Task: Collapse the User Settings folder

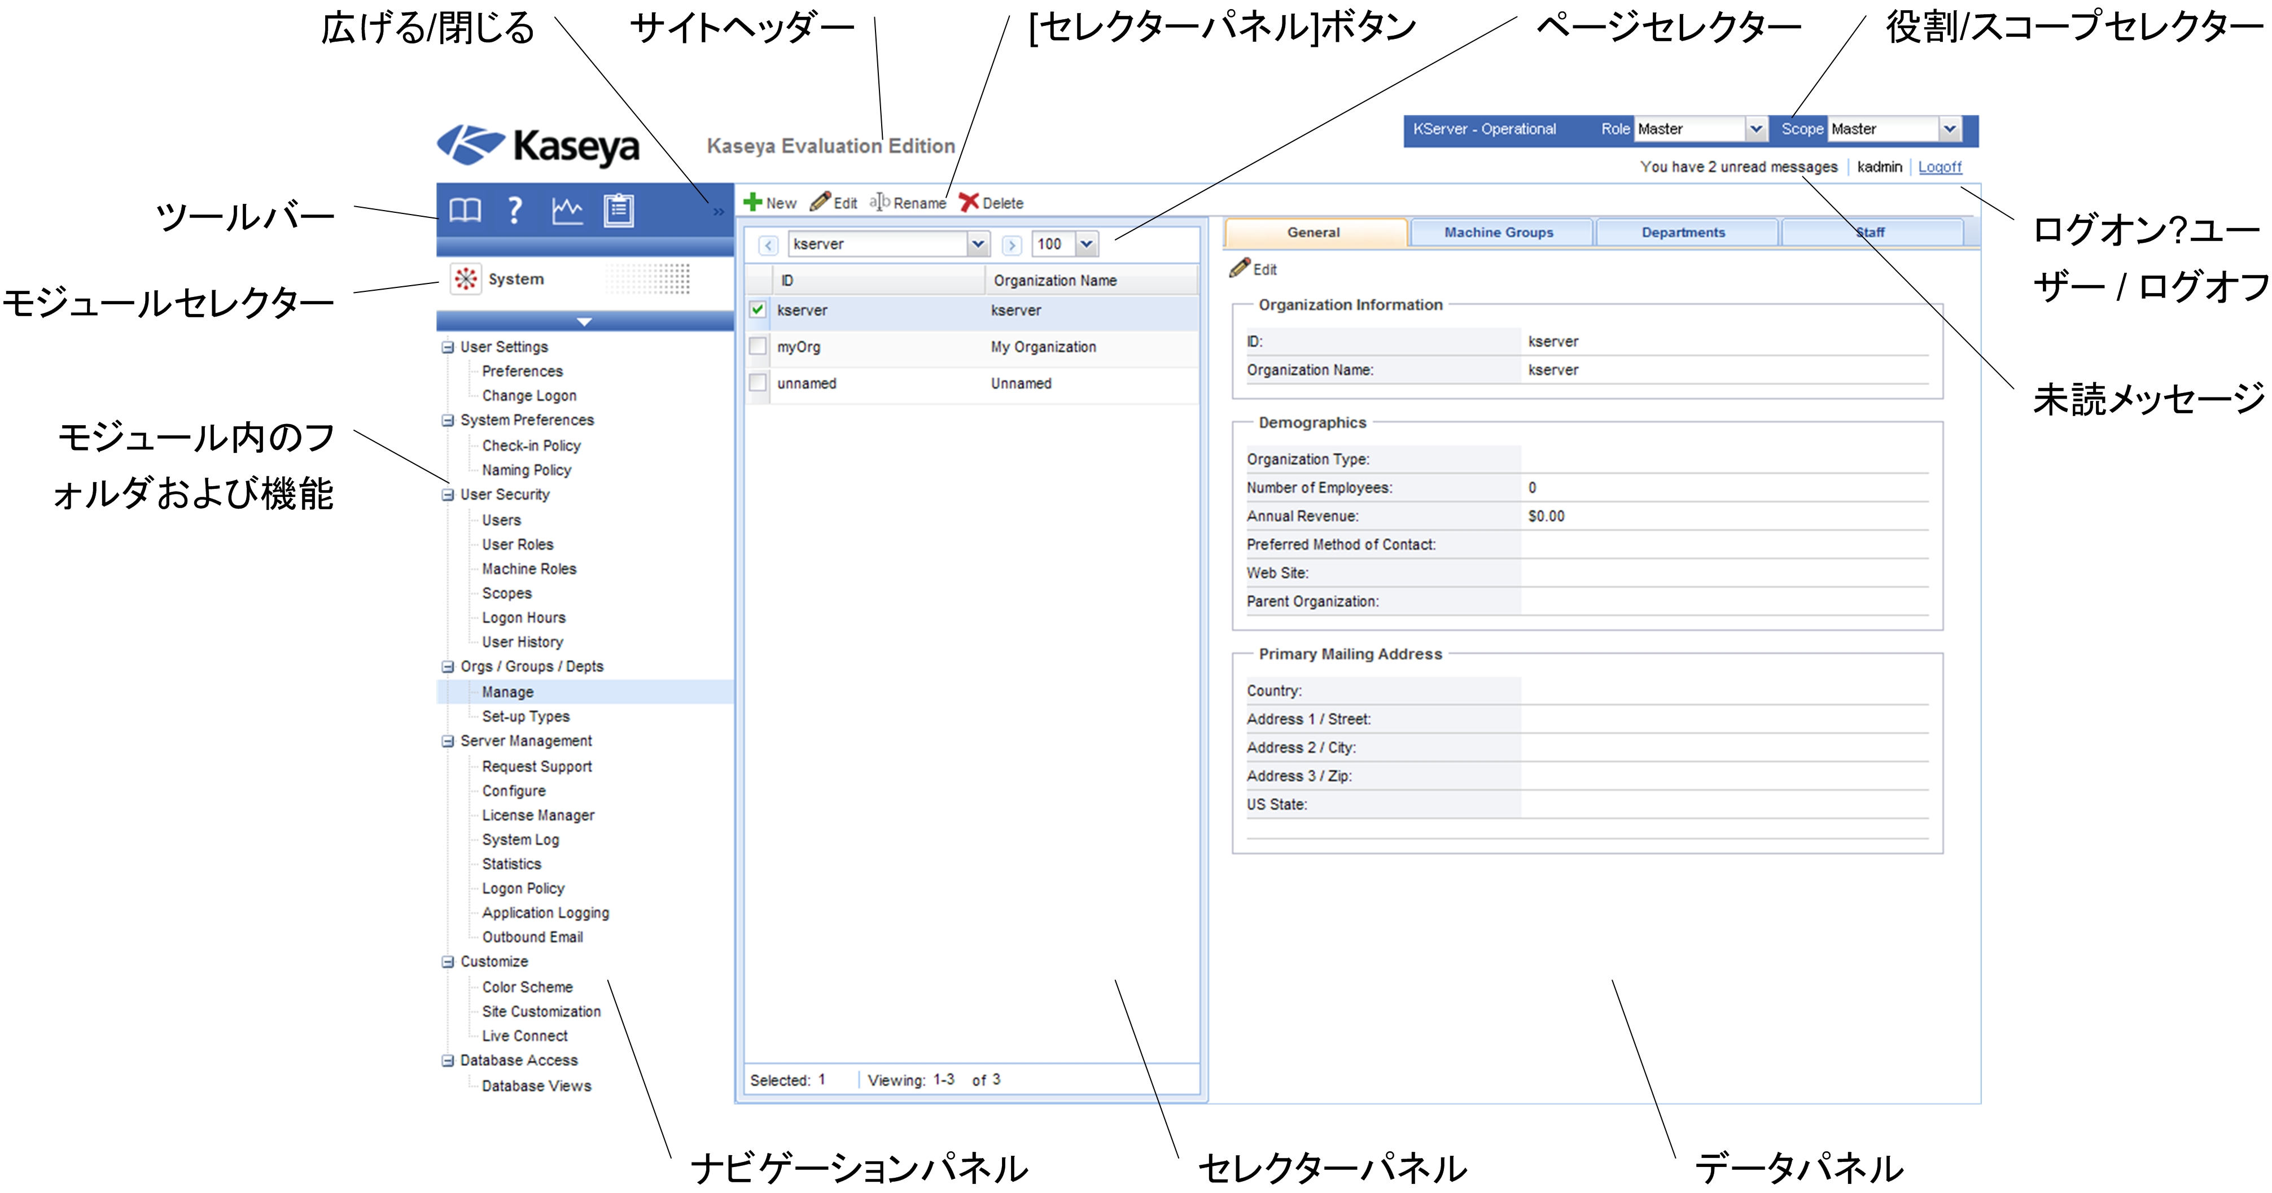Action: tap(448, 347)
